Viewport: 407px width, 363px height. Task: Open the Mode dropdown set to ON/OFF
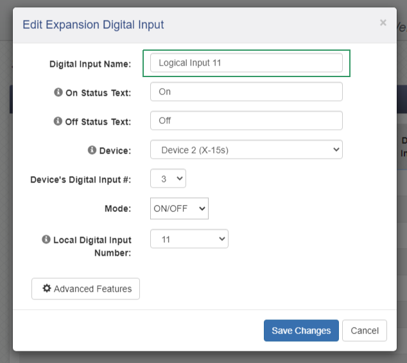[179, 209]
